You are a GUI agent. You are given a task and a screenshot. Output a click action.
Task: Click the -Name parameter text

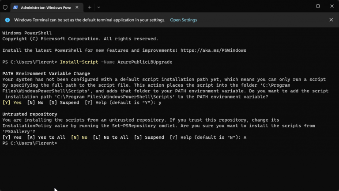108,62
